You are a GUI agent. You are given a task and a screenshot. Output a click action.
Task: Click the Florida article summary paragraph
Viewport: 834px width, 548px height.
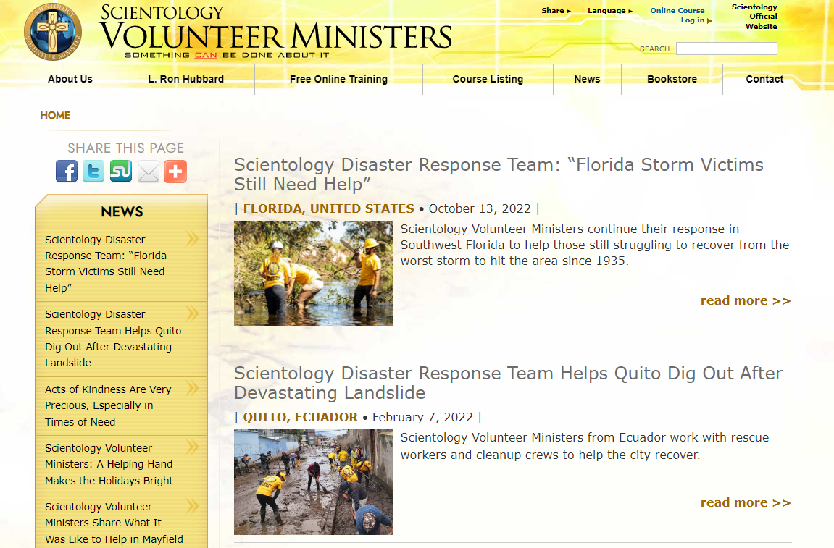(595, 245)
